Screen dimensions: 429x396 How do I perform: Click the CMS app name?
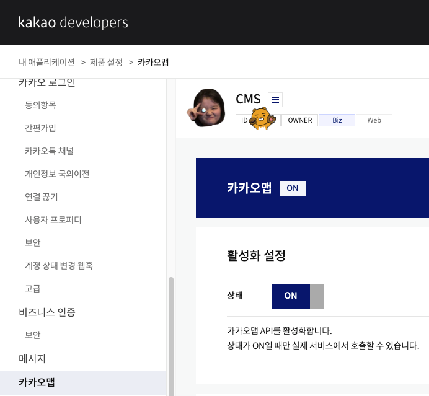click(x=248, y=99)
